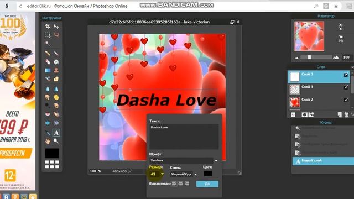Image resolution: width=354 pixels, height=199 pixels.
Task: Select the Color Replace tool
Action: (48, 78)
